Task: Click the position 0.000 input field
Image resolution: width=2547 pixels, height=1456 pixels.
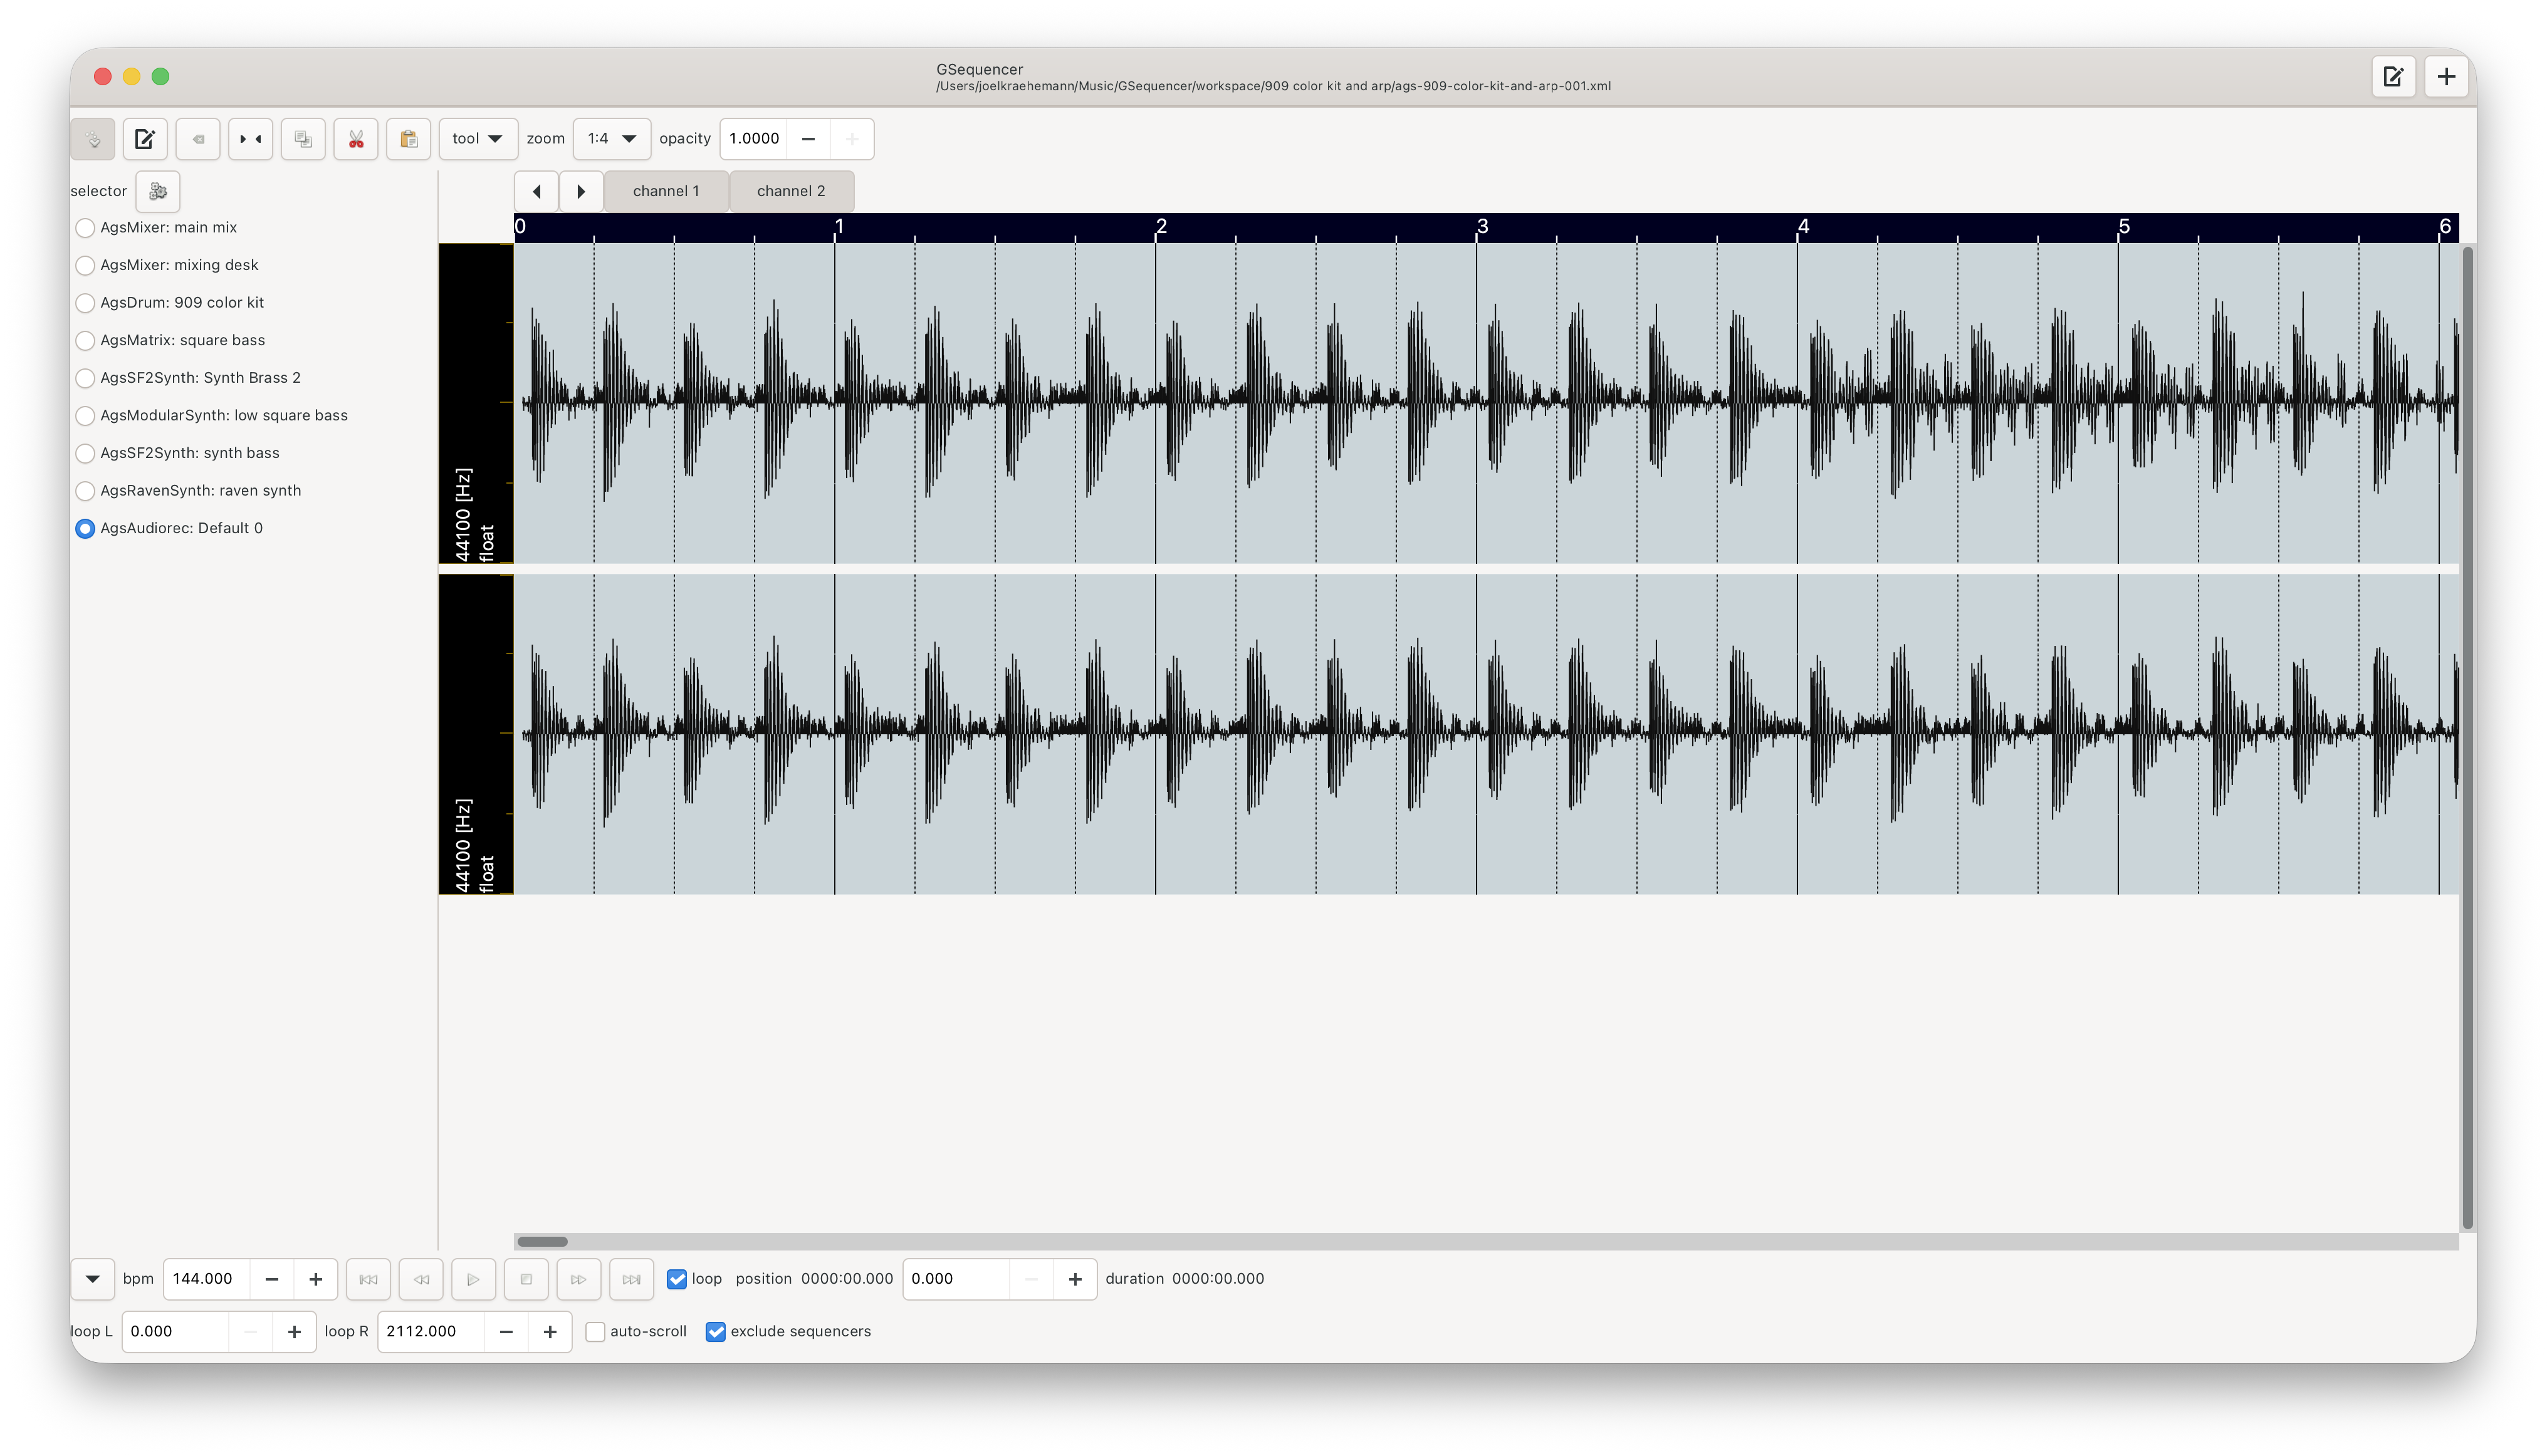Action: (x=956, y=1279)
